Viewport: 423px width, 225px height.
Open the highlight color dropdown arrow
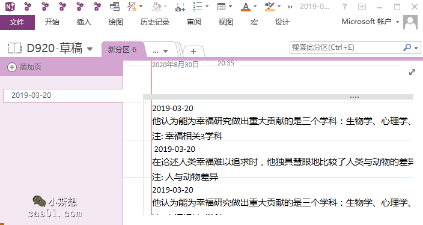click(279, 7)
